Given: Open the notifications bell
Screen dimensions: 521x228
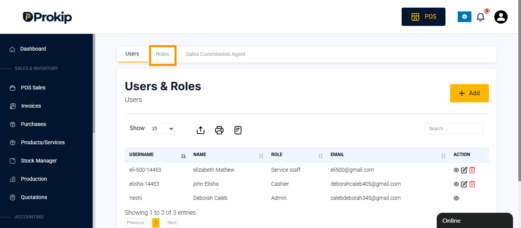Looking at the screenshot, I should point(481,17).
